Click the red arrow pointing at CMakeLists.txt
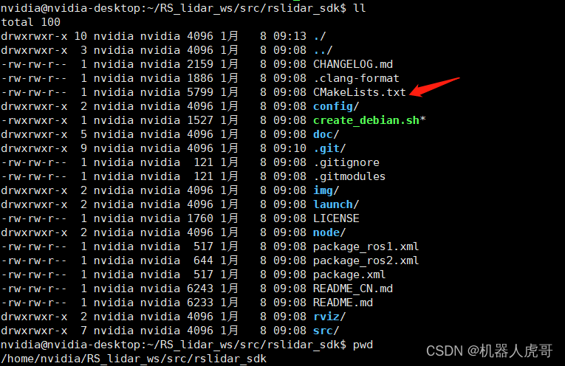Image resolution: width=565 pixels, height=366 pixels. (x=435, y=86)
